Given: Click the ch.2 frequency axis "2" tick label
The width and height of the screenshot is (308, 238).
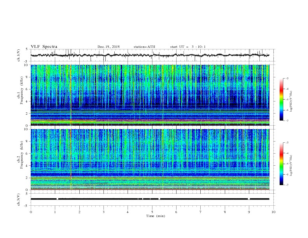Looking at the screenshot, I should click(x=27, y=178).
